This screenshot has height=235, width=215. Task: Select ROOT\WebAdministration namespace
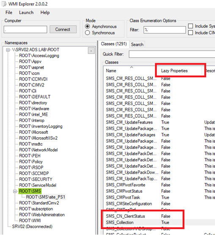[42, 215]
